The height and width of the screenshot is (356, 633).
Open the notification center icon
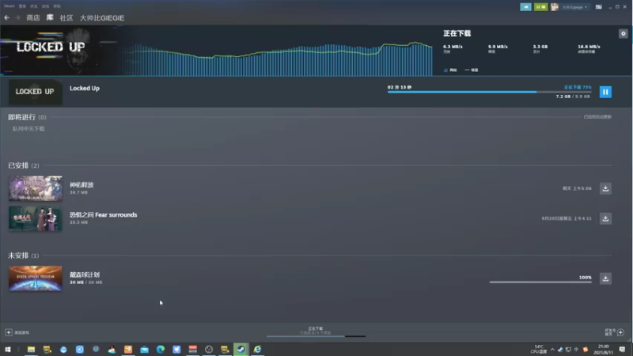tap(622, 349)
